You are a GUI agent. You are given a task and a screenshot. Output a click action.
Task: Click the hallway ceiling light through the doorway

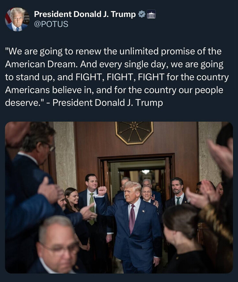[145, 172]
